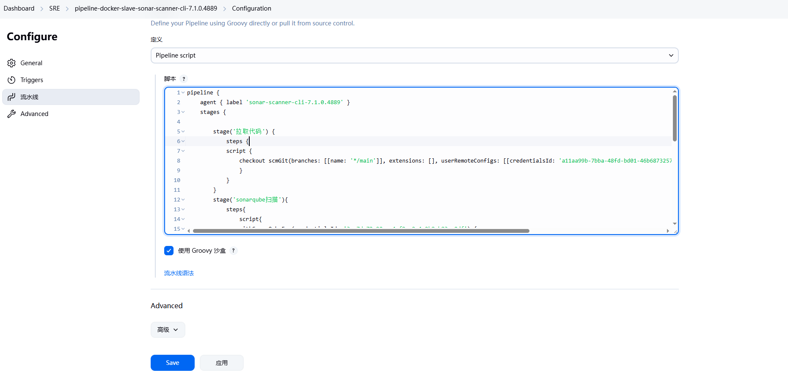Open SRE folder in breadcrumb
The height and width of the screenshot is (381, 788).
55,8
